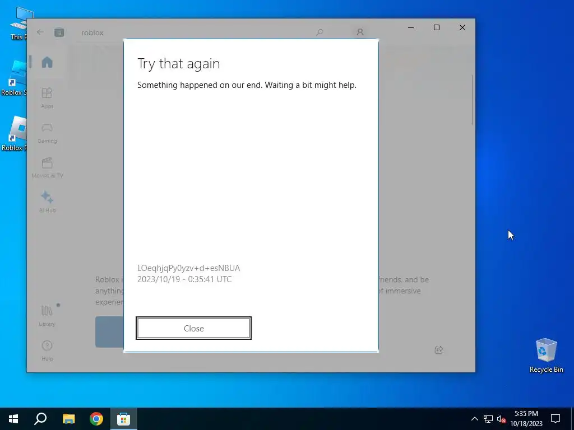
Task: Open File Explorer from the taskbar
Action: point(68,419)
